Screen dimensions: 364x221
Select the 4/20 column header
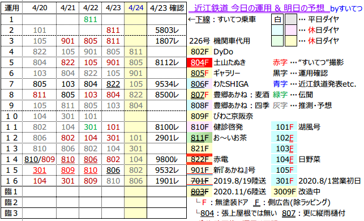tap(40, 8)
